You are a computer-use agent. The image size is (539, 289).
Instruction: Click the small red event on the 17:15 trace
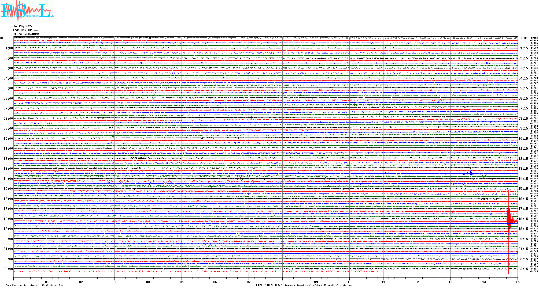pos(453,212)
